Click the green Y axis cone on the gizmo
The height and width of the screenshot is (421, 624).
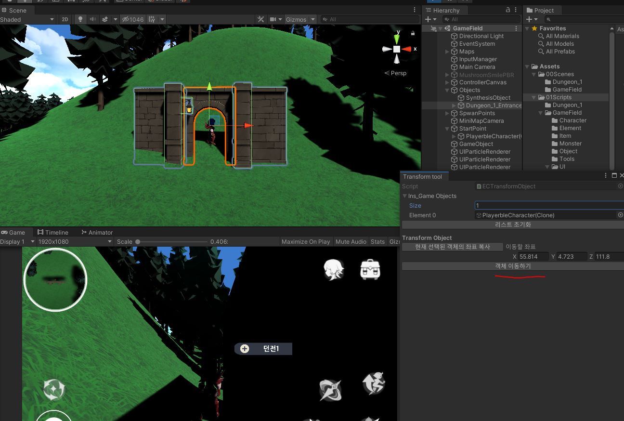pos(397,39)
